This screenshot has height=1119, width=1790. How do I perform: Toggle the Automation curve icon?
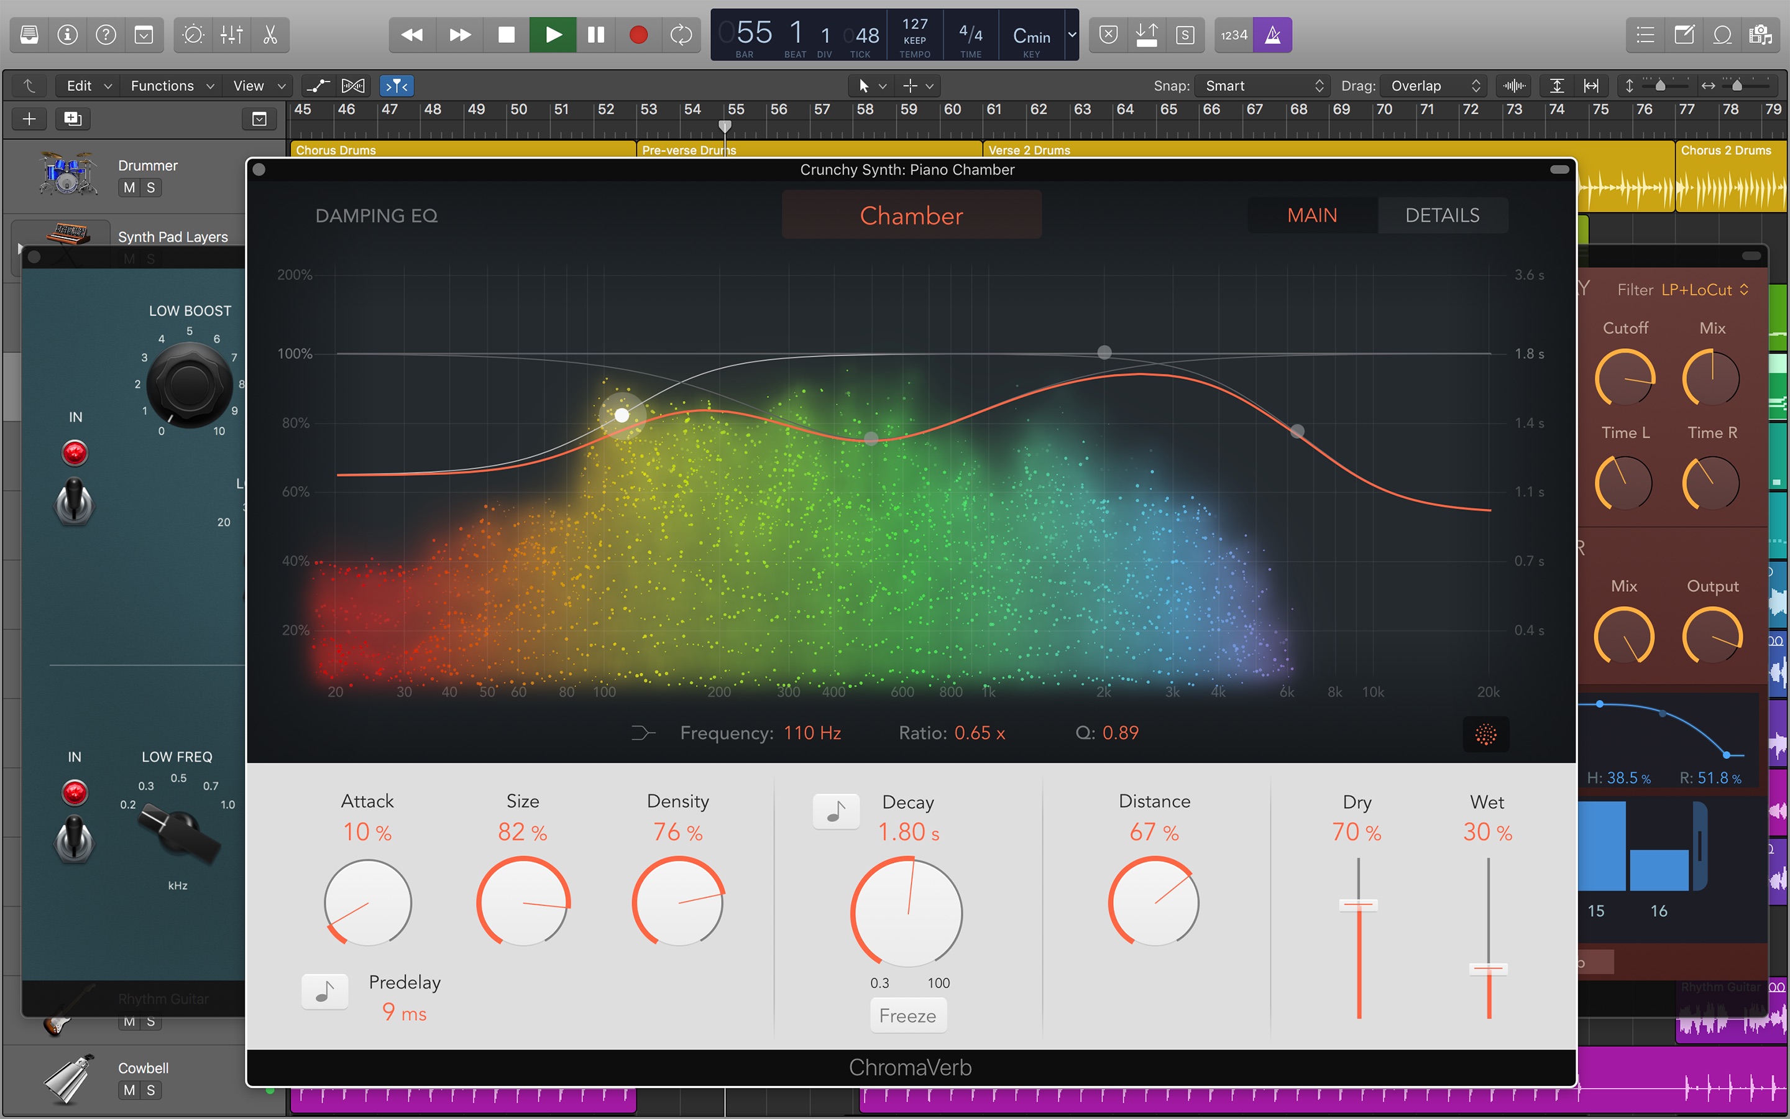pyautogui.click(x=318, y=86)
